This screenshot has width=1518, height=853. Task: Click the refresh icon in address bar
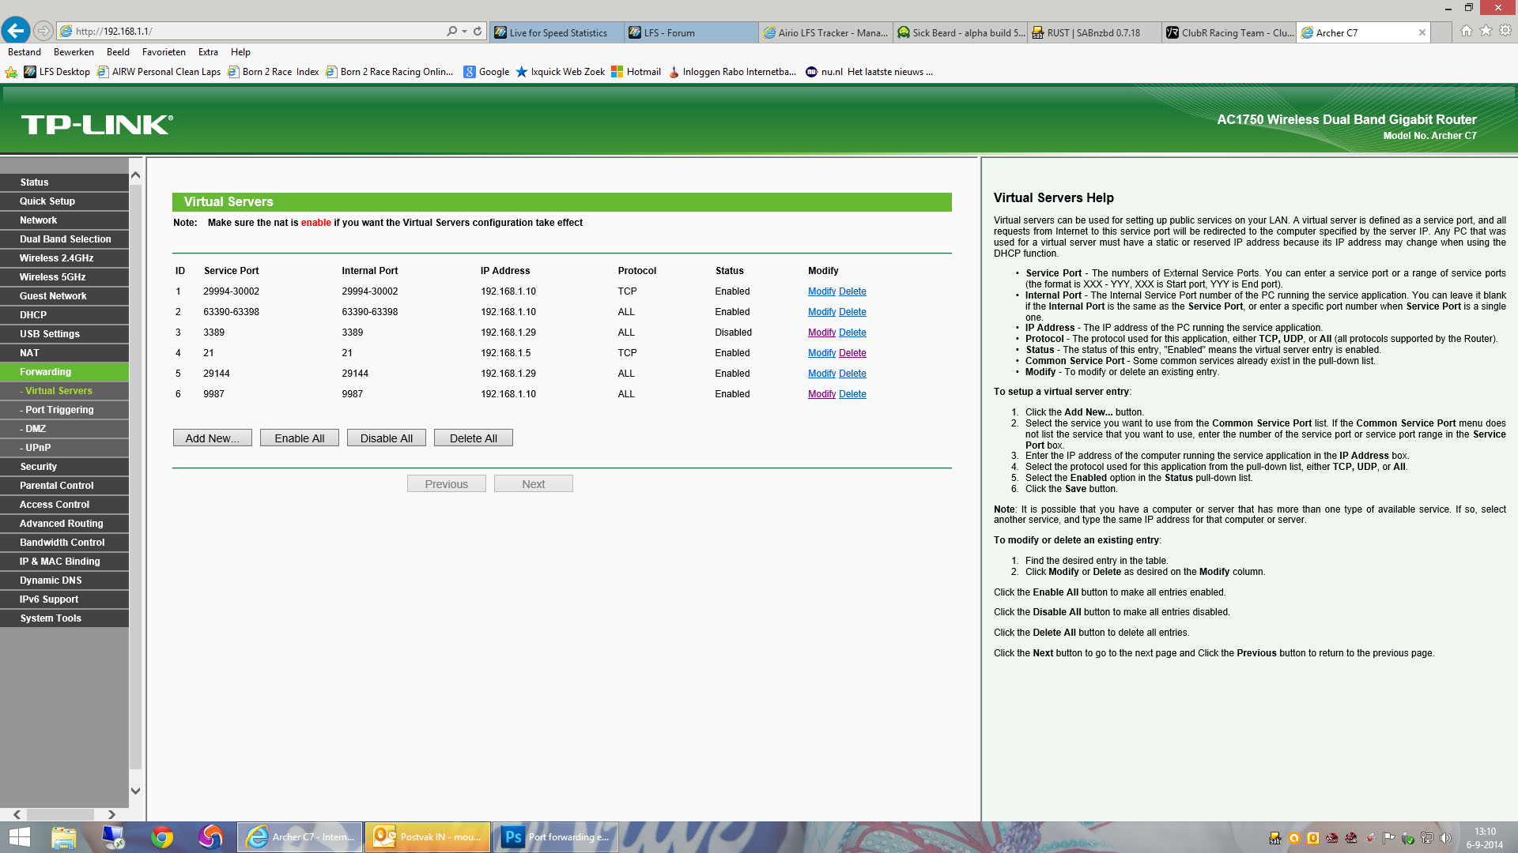point(478,32)
